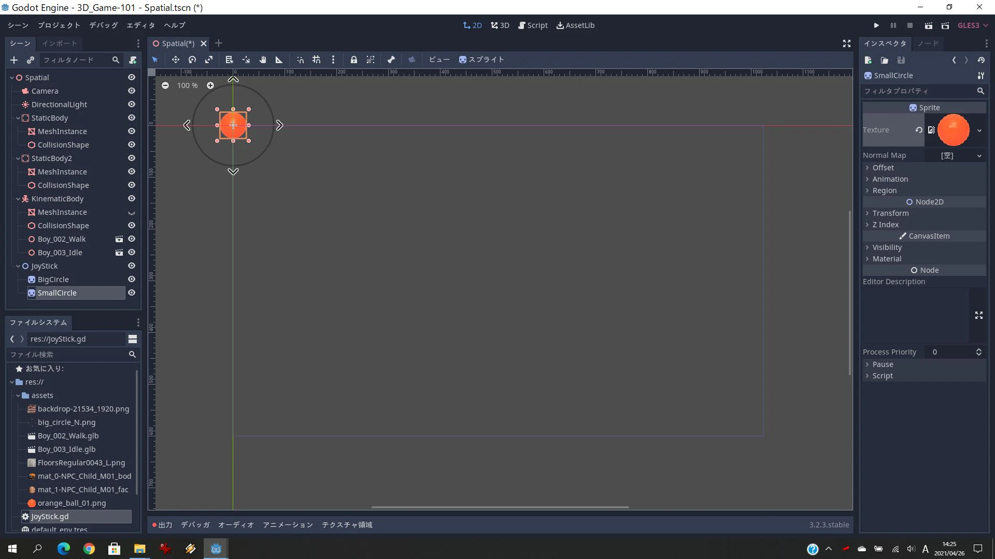Play the edited scene clapper icon
Screen dimensions: 995x559
[x=928, y=25]
